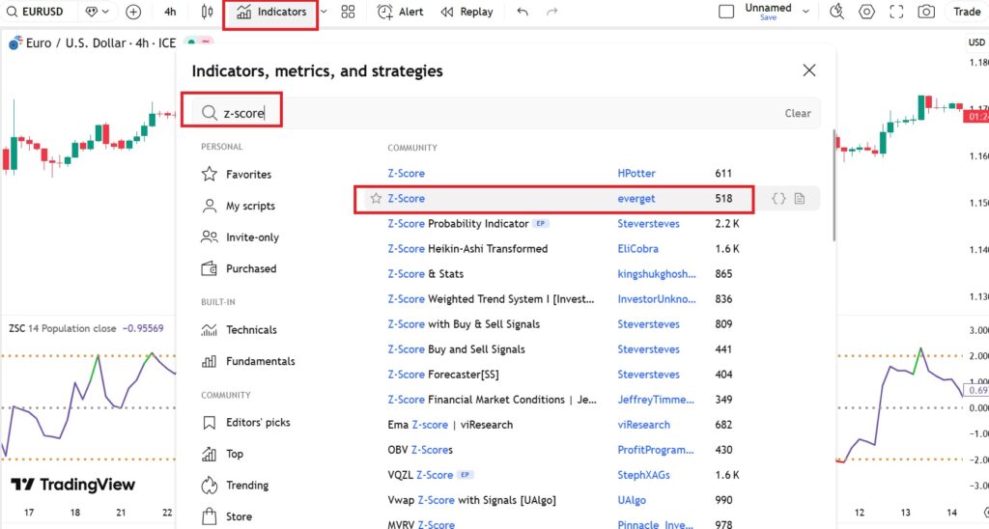This screenshot has width=989, height=529.
Task: Click the undo arrow icon
Action: click(523, 12)
